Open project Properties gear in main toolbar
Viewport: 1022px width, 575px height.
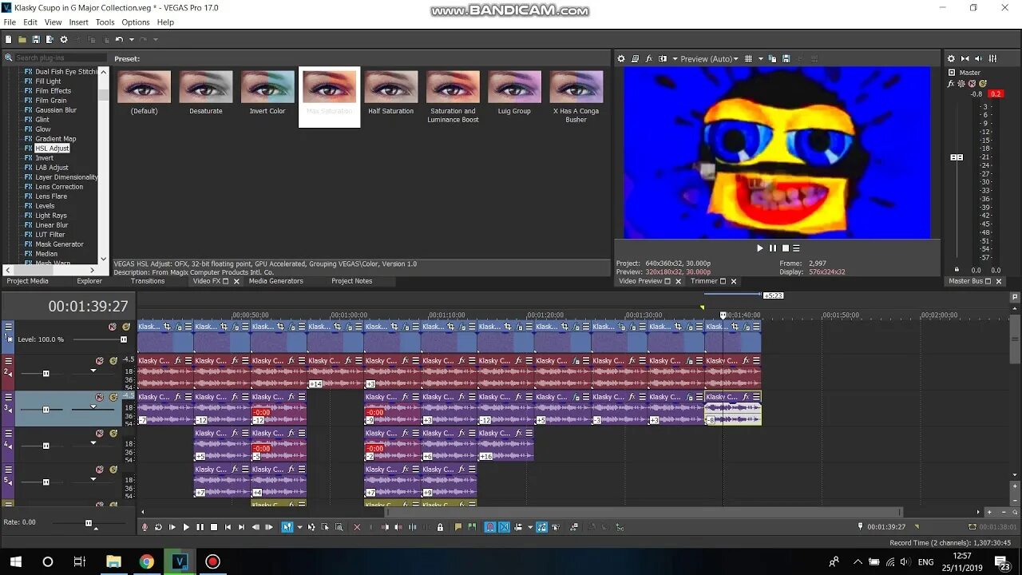pos(64,39)
